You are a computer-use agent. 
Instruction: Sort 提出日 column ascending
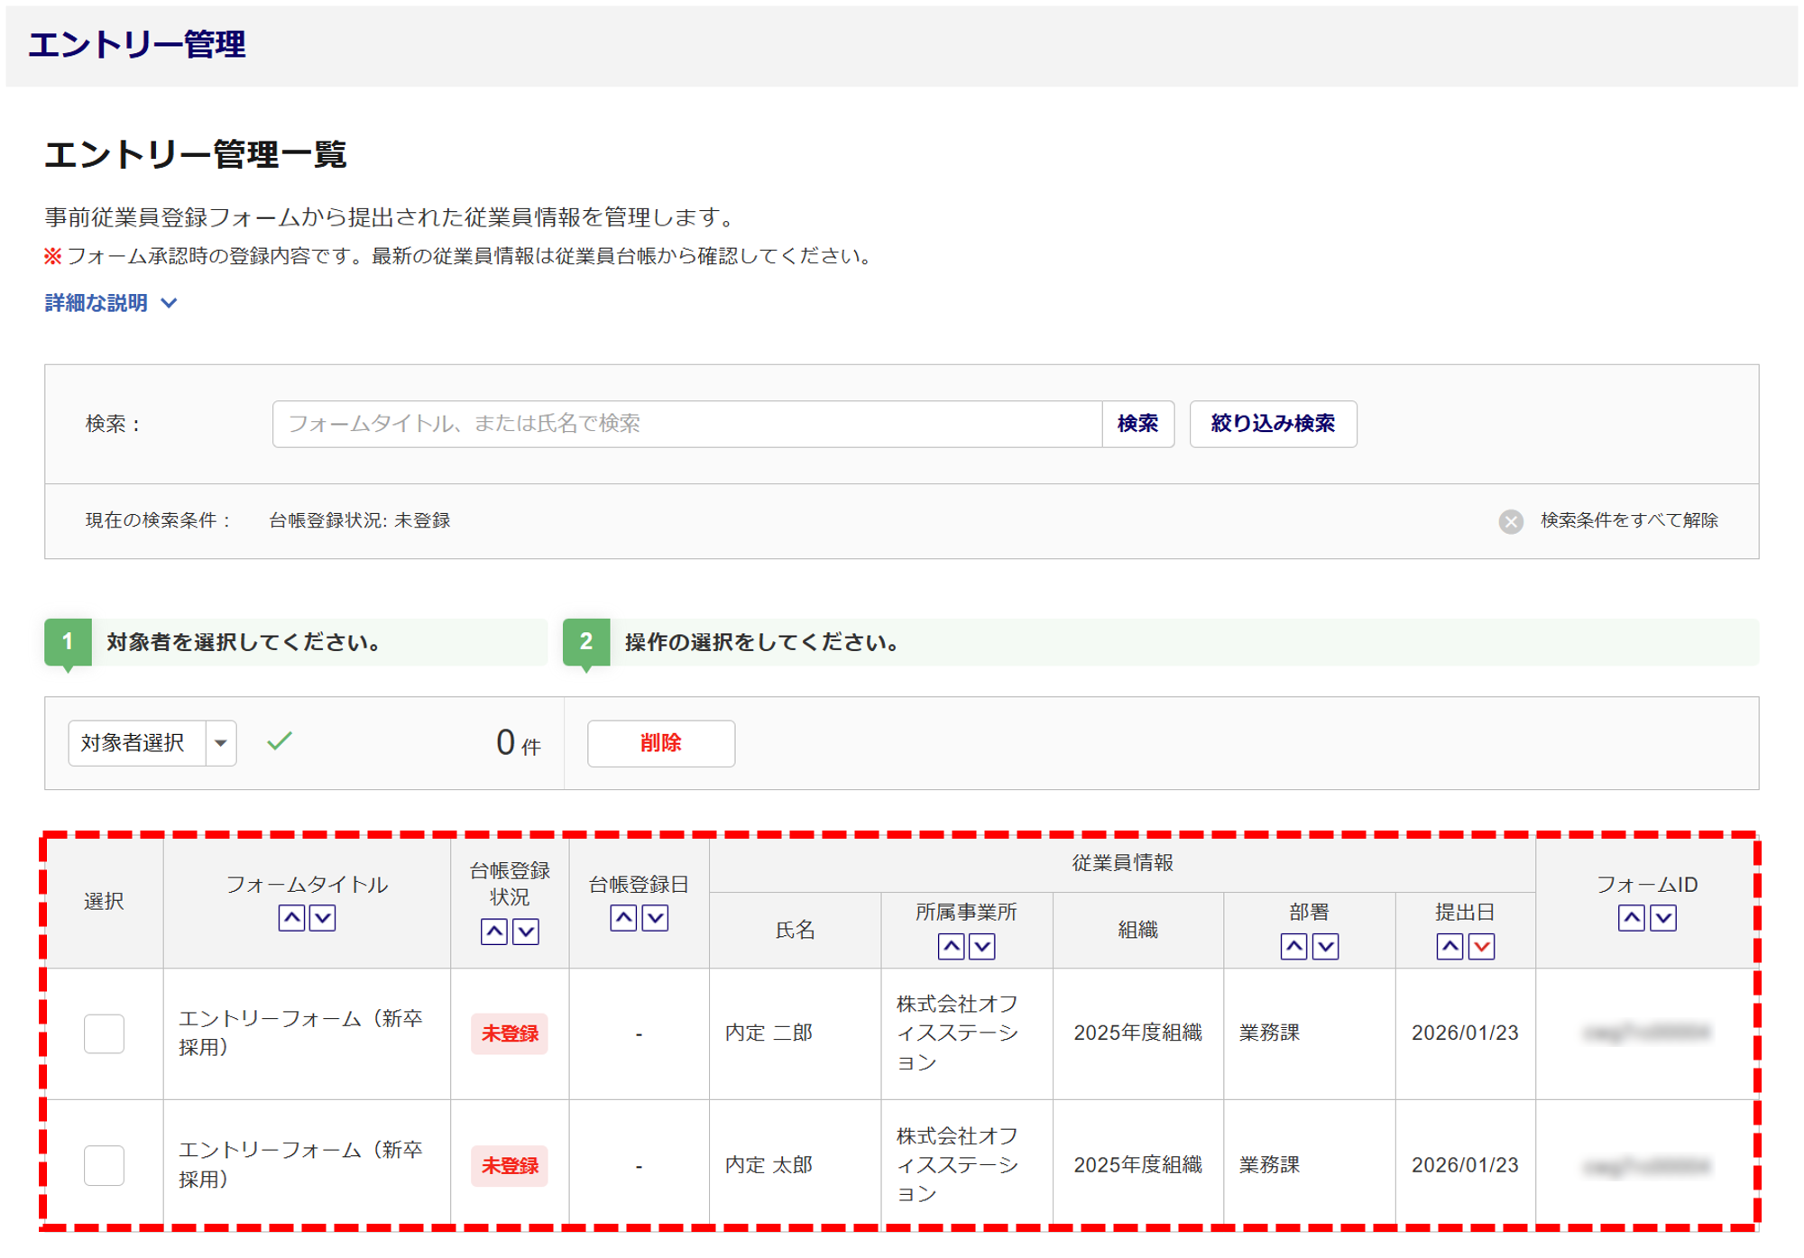click(x=1449, y=946)
